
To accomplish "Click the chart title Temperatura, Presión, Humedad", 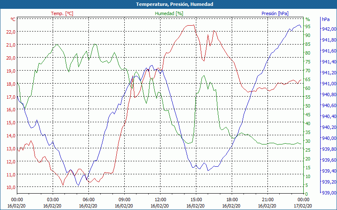I will [174, 4].
